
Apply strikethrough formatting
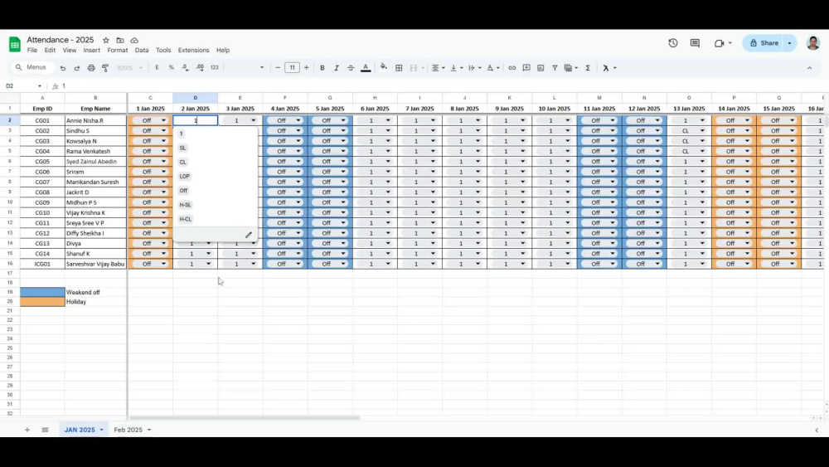(x=351, y=68)
